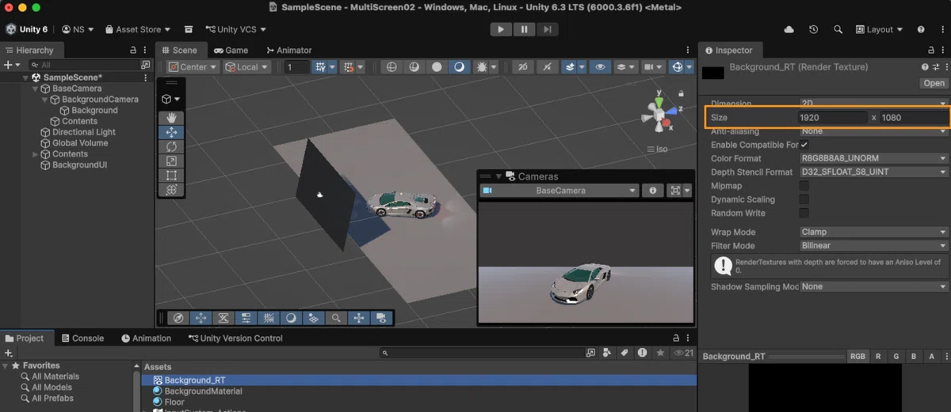This screenshot has height=412, width=951.
Task: Enable the Mipmap checkbox
Action: point(804,186)
